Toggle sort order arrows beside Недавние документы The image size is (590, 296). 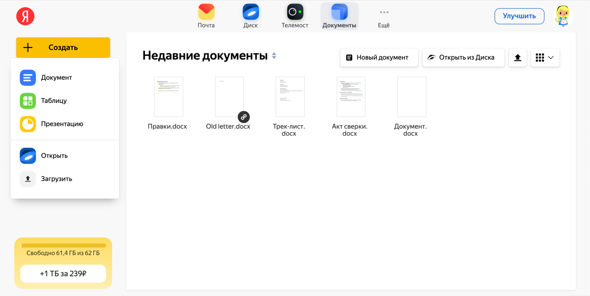pos(274,56)
